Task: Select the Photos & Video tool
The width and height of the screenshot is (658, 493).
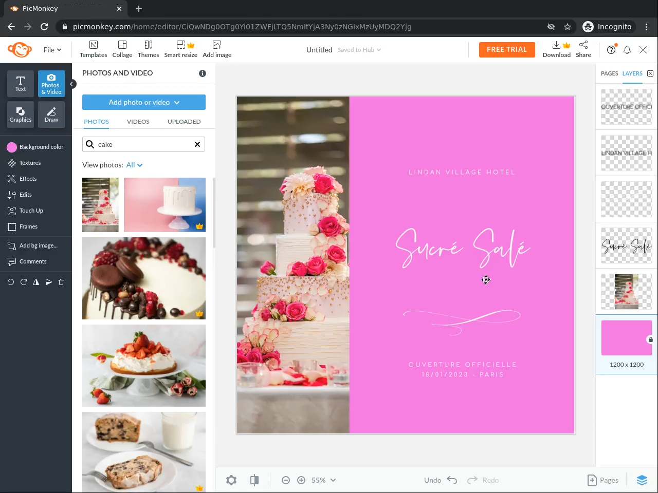Action: (x=51, y=84)
